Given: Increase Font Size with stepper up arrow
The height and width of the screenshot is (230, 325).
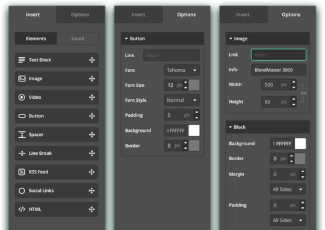Looking at the screenshot, I should coord(185,82).
